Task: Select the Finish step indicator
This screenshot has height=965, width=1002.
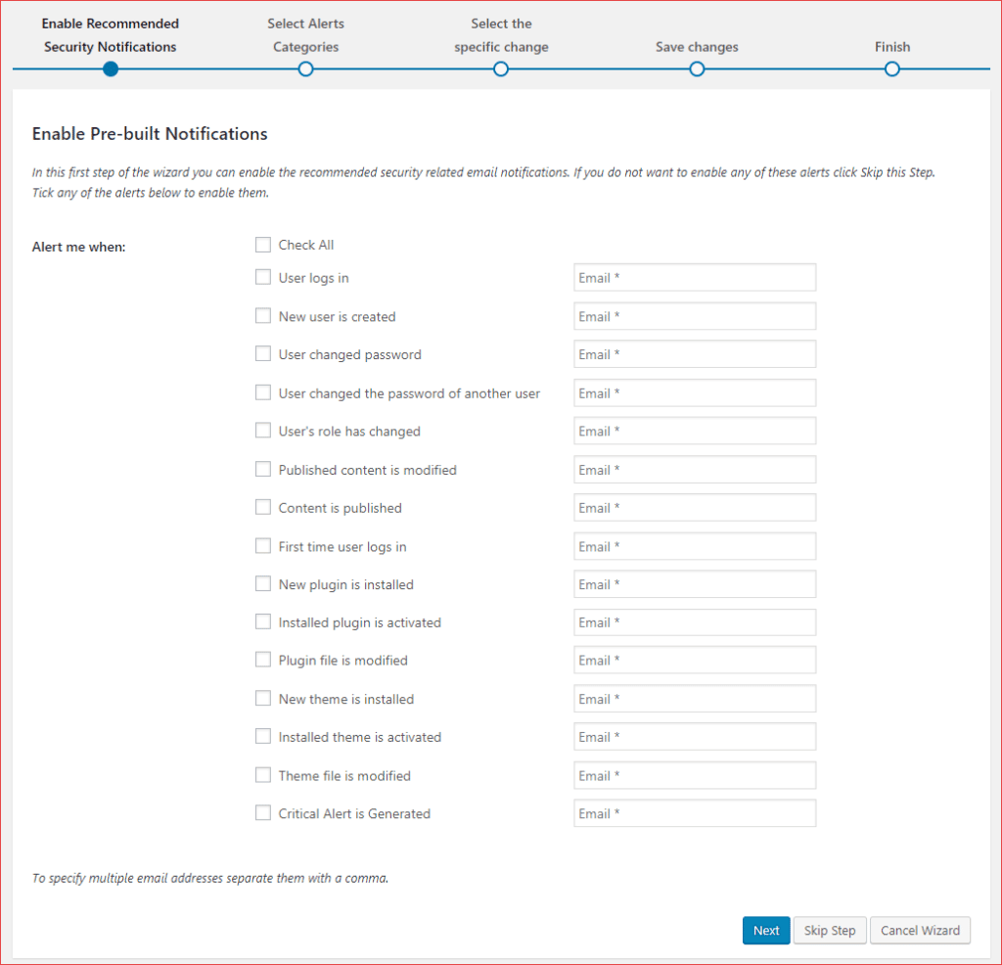Action: click(x=891, y=69)
